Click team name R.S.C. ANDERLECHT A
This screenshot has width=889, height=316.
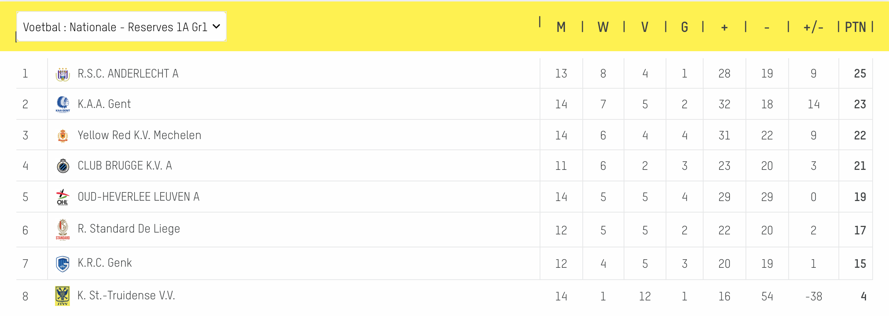tap(128, 73)
